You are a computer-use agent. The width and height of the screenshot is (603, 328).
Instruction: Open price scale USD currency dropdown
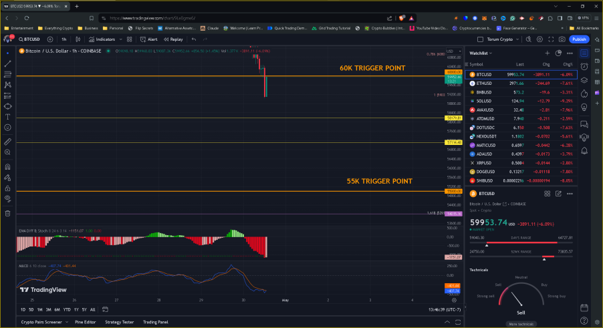(454, 51)
